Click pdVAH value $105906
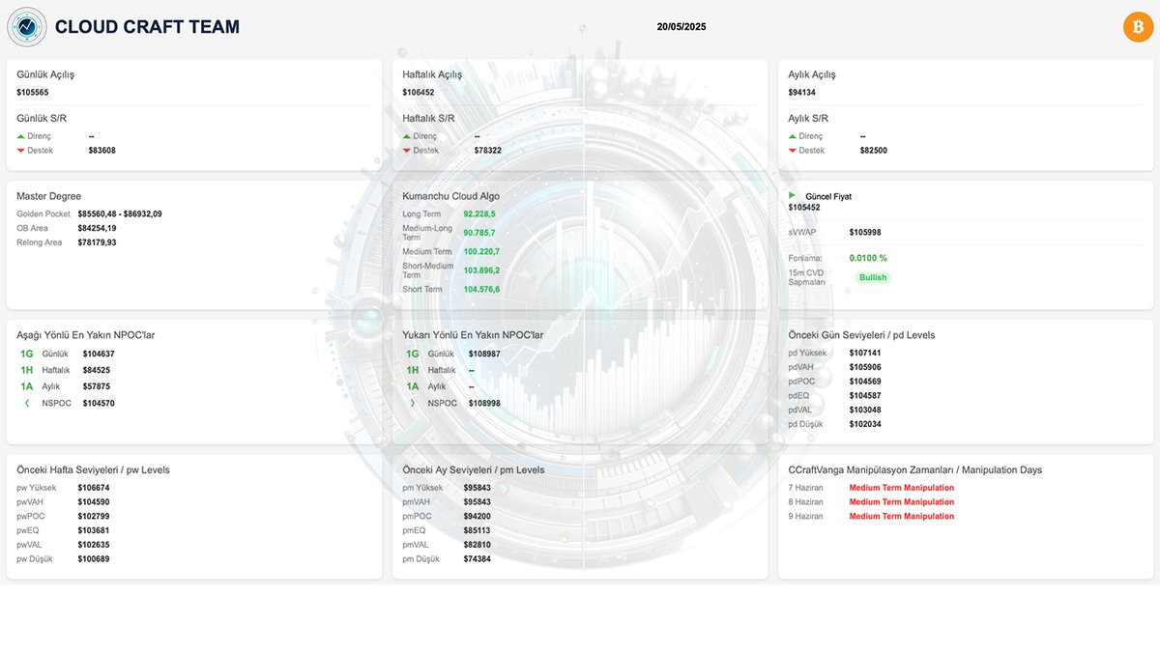Screen dimensions: 1160x652 point(865,367)
